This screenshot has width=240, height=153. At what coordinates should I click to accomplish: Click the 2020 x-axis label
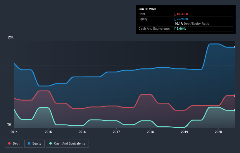pyautogui.click(x=218, y=132)
